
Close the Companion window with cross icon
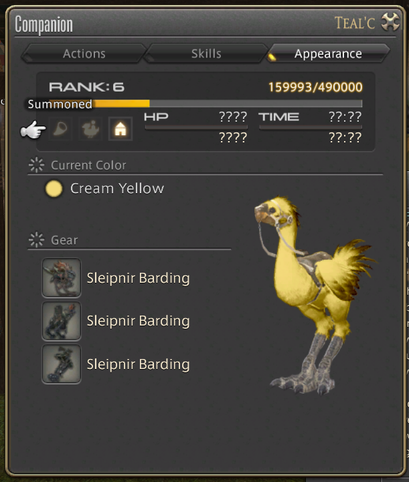[390, 22]
